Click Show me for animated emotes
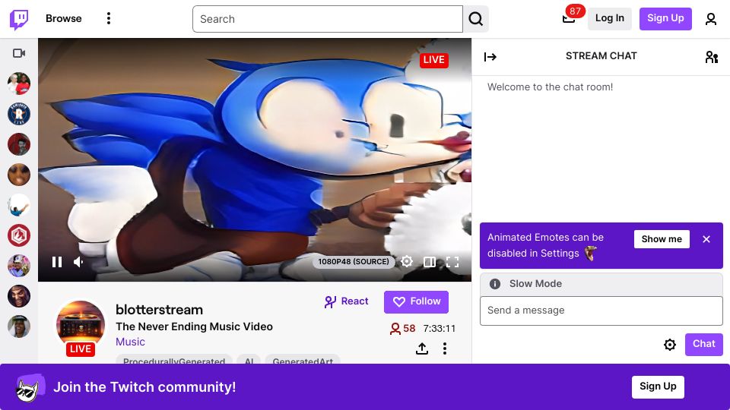This screenshot has width=730, height=410. tap(662, 239)
